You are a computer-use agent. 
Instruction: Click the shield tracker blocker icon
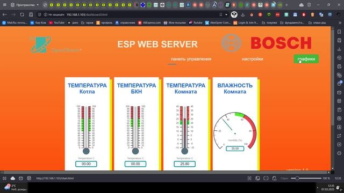[x=39, y=14]
